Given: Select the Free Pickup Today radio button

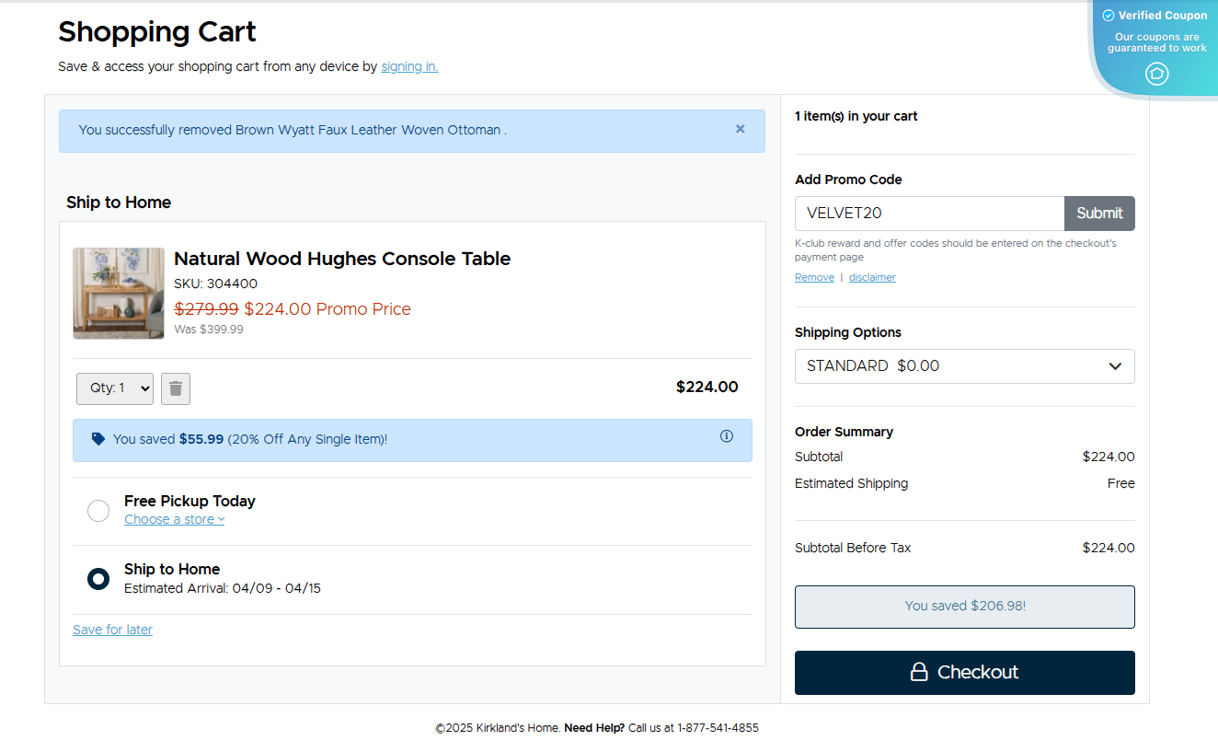Looking at the screenshot, I should (98, 511).
